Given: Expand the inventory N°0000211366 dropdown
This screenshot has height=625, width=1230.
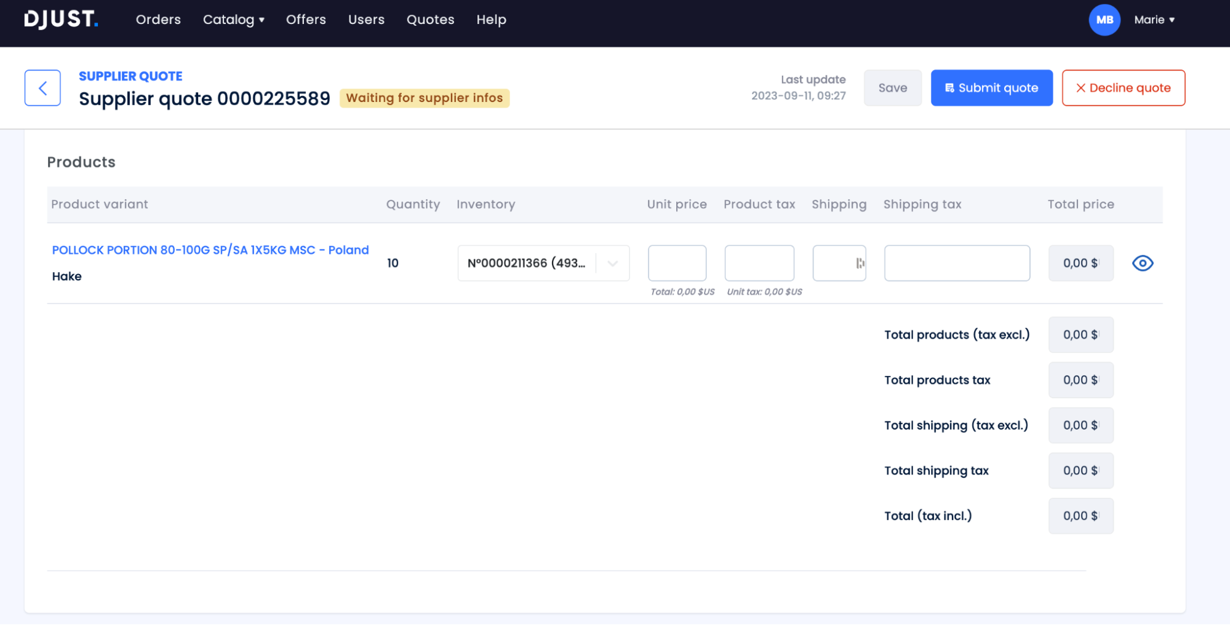Looking at the screenshot, I should [x=612, y=263].
